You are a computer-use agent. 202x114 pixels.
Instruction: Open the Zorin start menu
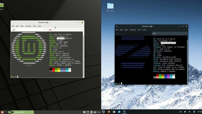(x=103, y=112)
